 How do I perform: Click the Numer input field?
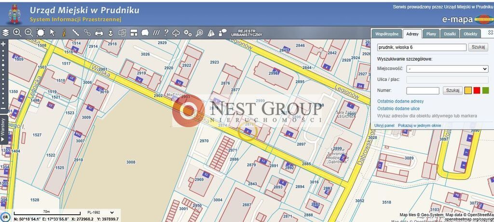pyautogui.click(x=423, y=91)
